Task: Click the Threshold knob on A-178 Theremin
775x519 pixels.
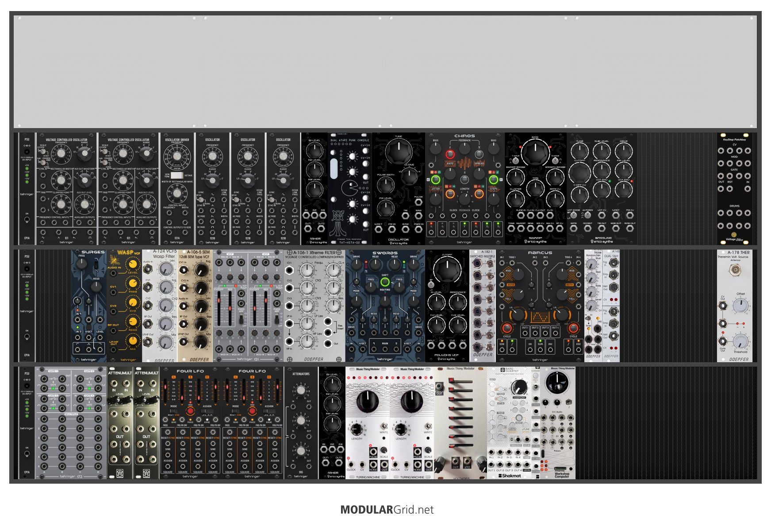Action: [x=740, y=341]
